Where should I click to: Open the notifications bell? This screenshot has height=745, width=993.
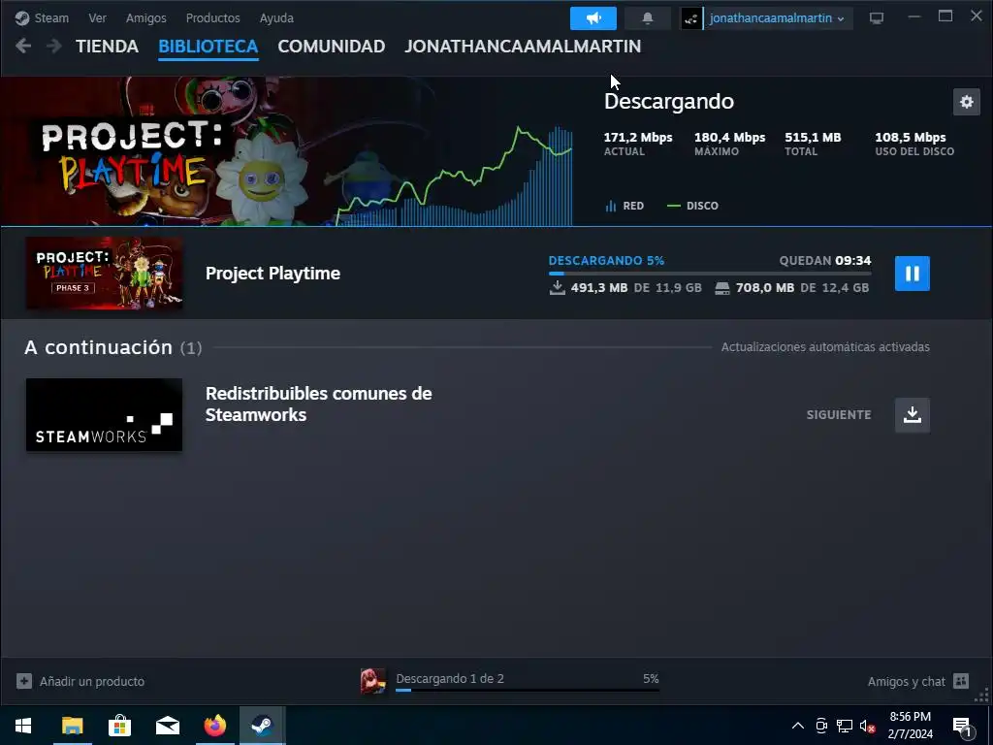[x=647, y=18]
